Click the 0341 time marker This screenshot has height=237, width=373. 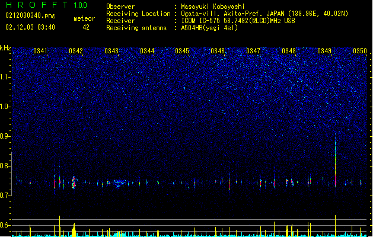tap(40, 51)
